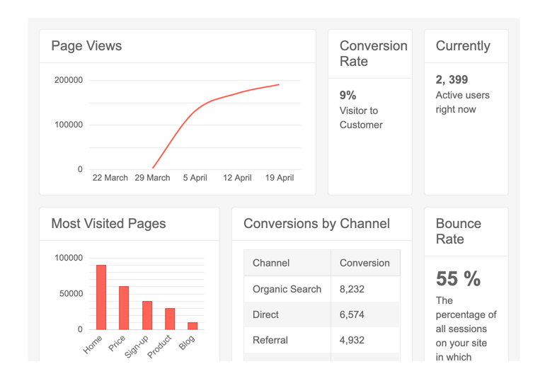The height and width of the screenshot is (386, 545).
Task: Select the Organic Search table row
Action: click(287, 289)
